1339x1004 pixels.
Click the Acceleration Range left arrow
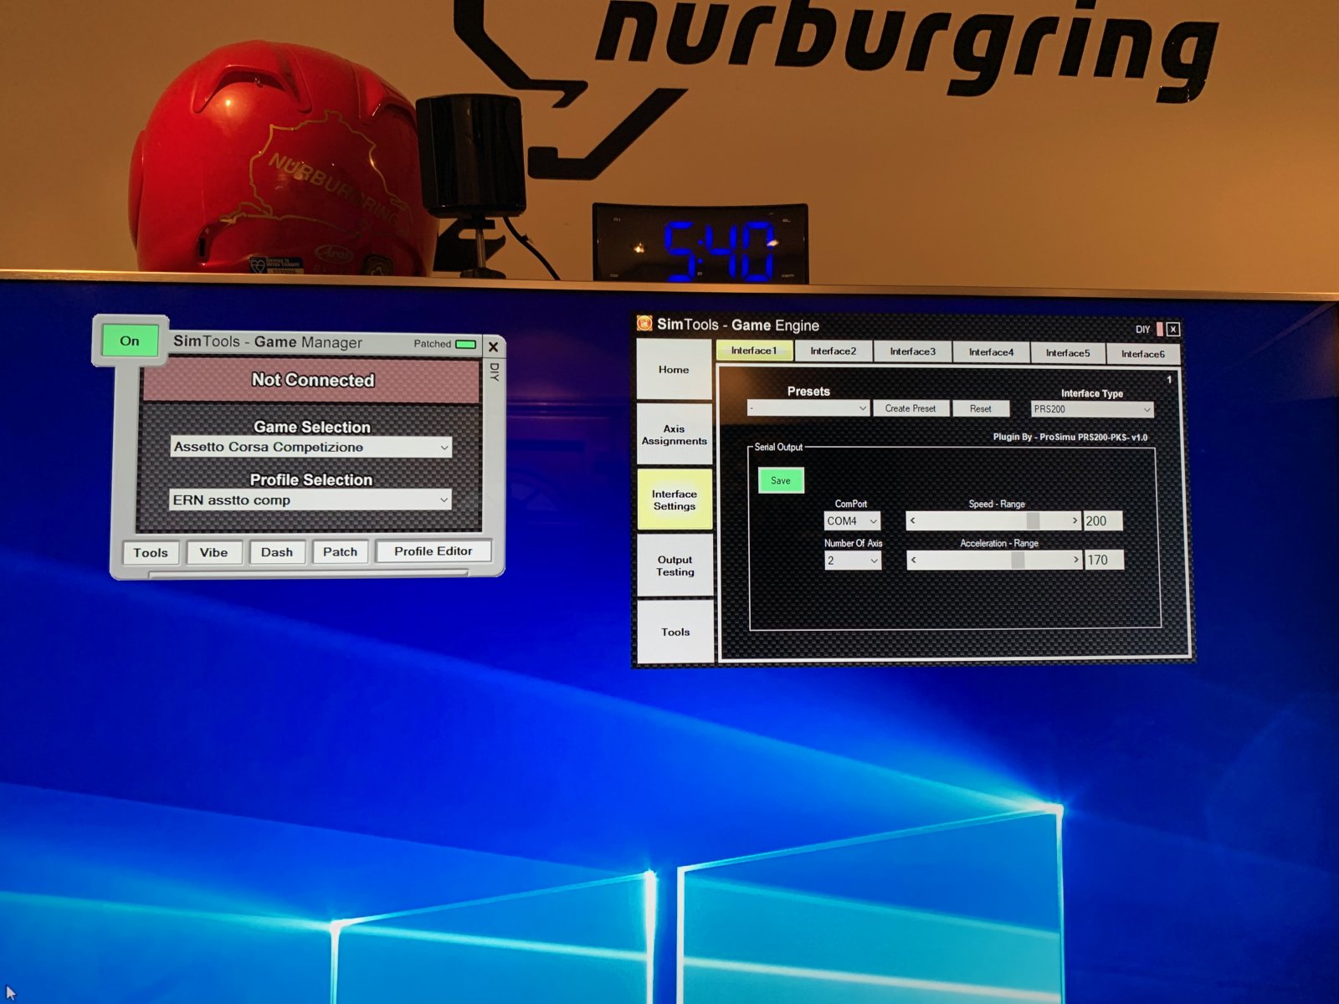point(914,560)
